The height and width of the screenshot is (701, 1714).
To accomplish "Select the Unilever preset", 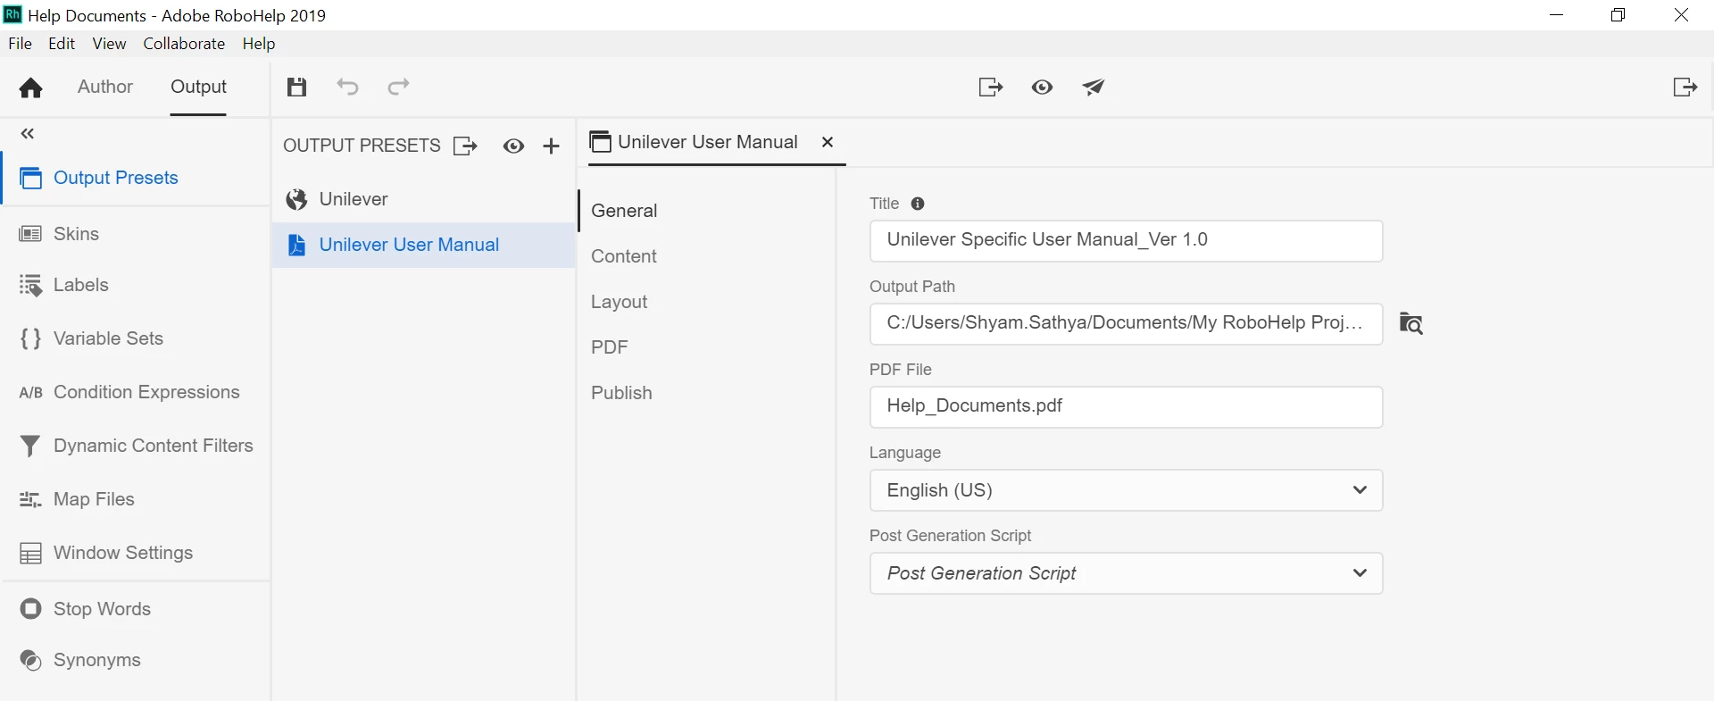I will (423, 199).
